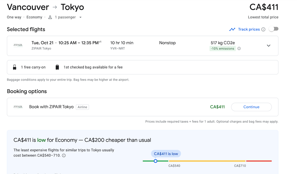Click the arrow between Vancouver and Tokyo
Image resolution: width=297 pixels, height=174 pixels.
coord(55,7)
